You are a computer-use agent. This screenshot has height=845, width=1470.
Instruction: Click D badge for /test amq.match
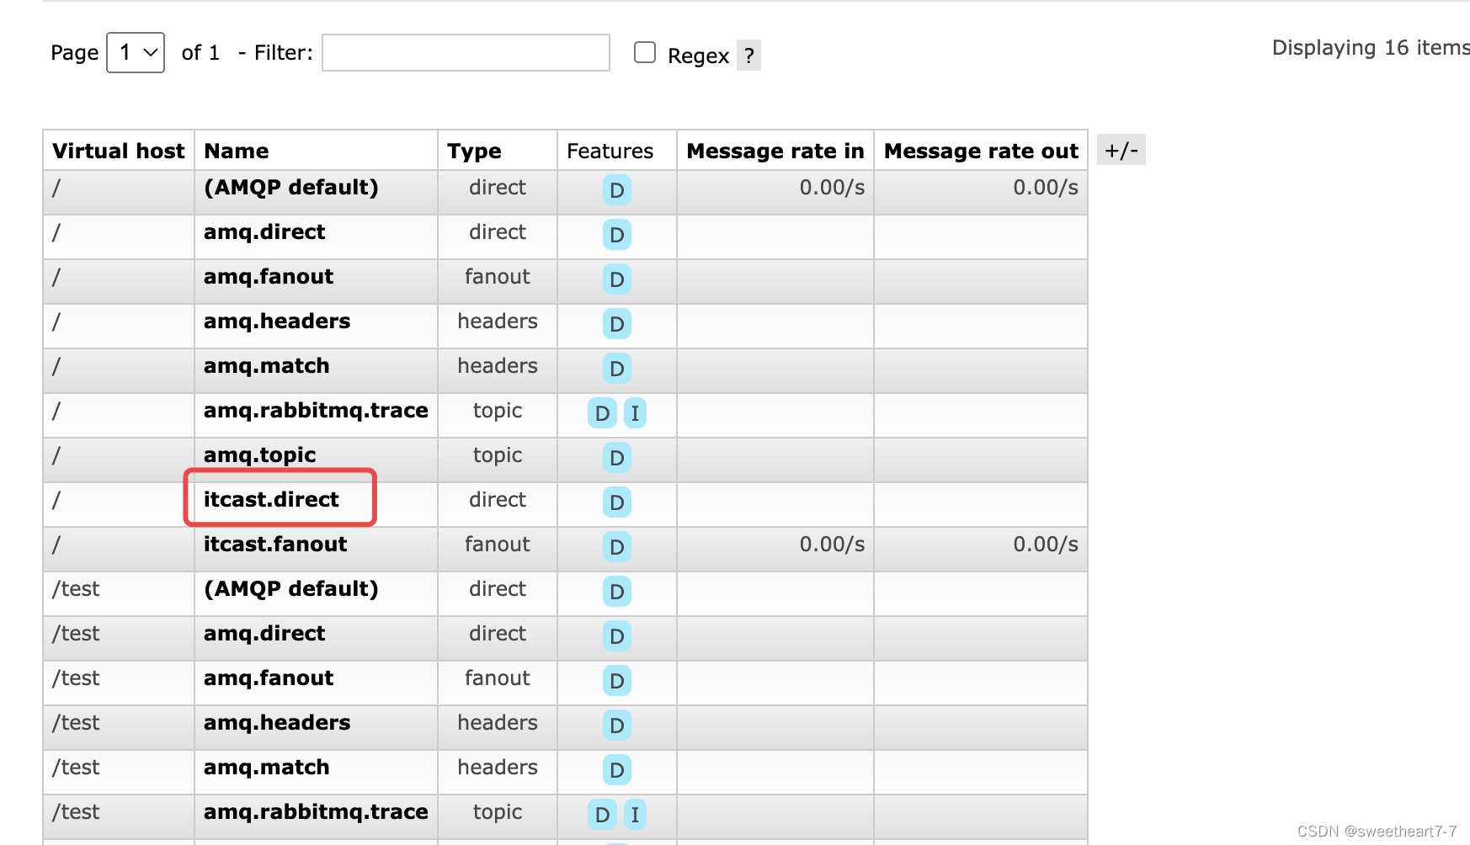(617, 770)
